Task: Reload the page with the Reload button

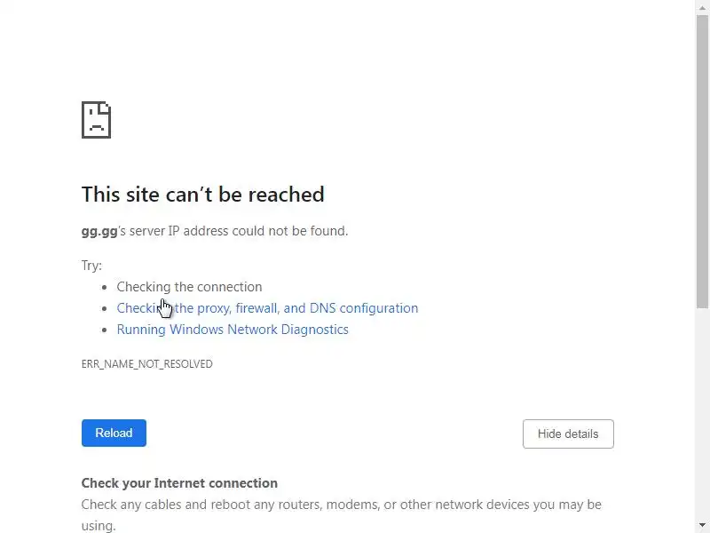Action: [x=114, y=433]
